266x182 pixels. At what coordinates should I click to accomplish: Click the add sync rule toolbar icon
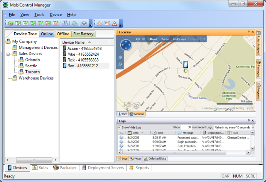pyautogui.click(x=33, y=23)
